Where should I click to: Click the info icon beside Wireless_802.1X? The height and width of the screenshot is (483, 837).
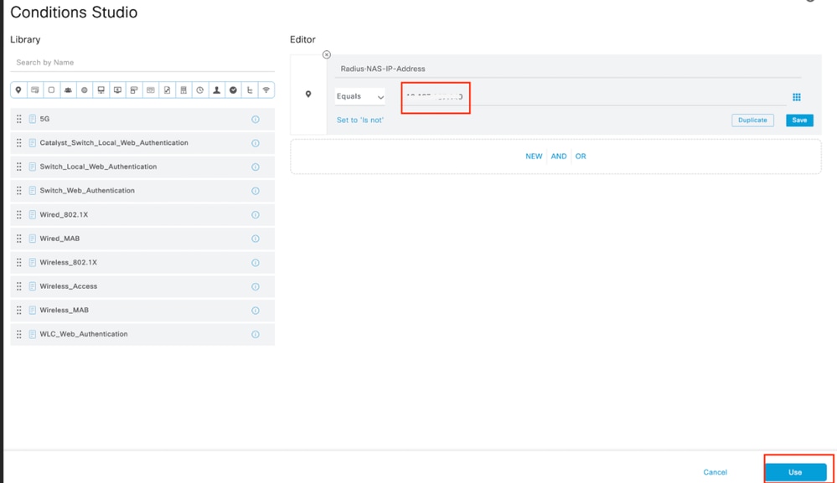pos(256,262)
